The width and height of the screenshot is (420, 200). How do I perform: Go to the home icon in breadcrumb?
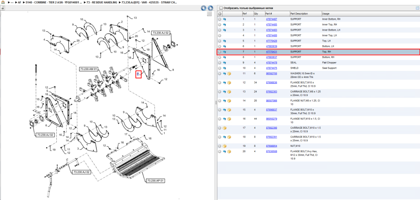[x=3, y=2]
